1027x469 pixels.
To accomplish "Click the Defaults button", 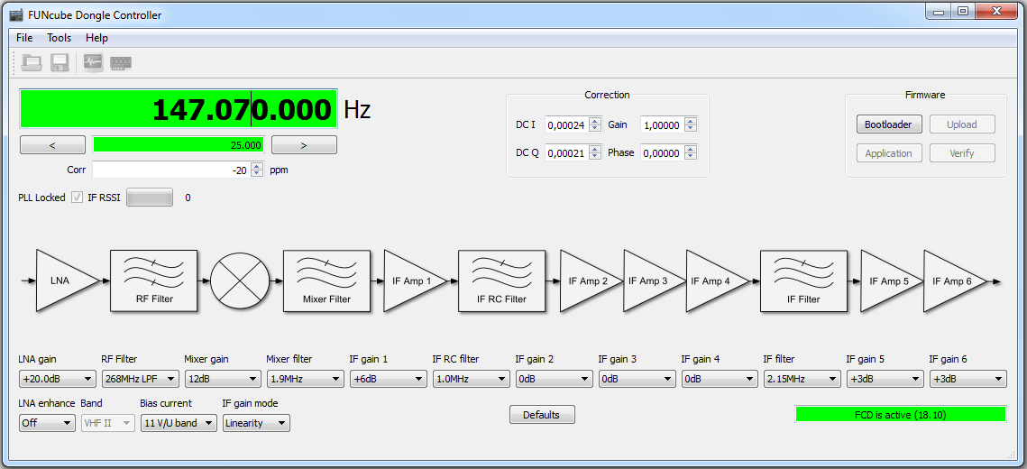I will (542, 415).
